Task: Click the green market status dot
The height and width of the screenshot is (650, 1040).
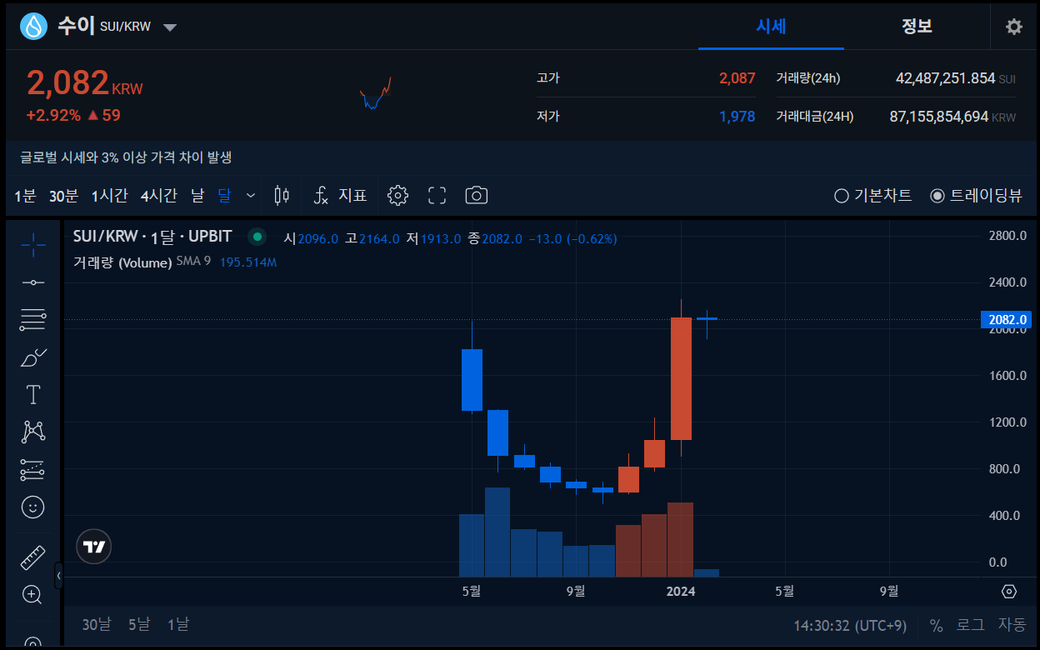Action: click(257, 237)
